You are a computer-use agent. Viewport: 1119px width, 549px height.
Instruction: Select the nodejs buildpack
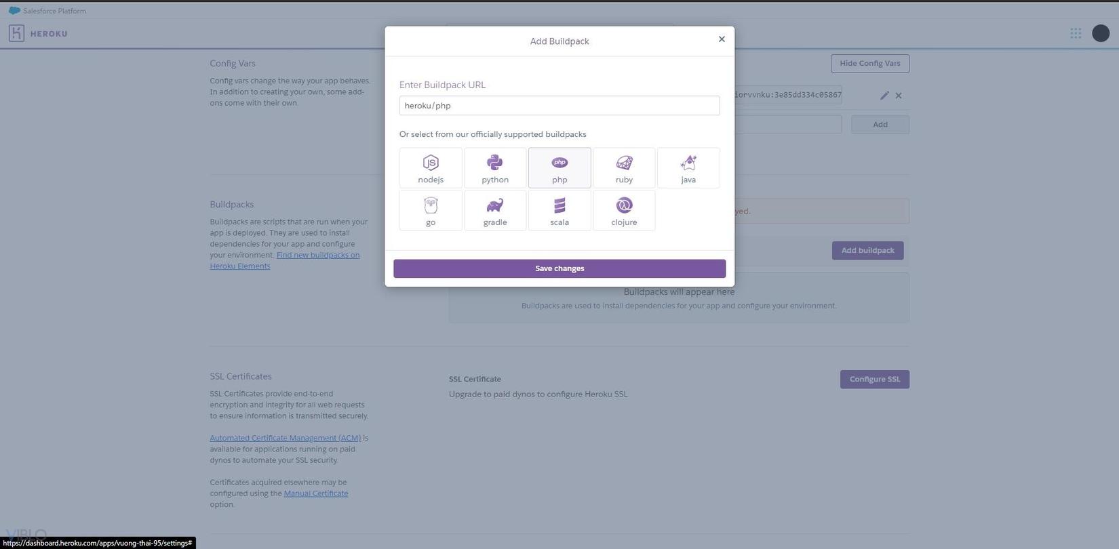pyautogui.click(x=431, y=168)
